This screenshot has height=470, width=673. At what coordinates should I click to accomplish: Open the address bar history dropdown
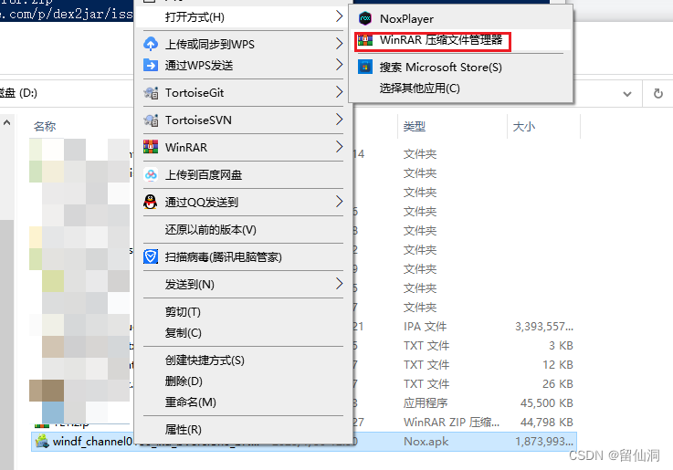click(627, 93)
